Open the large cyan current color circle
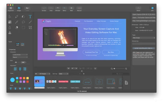163x102 pixels. 12,80
